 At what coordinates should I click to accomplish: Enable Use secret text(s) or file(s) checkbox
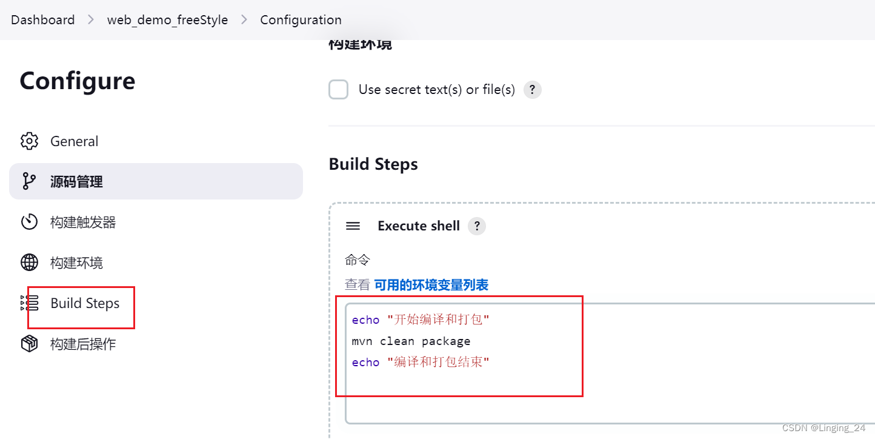coord(338,90)
